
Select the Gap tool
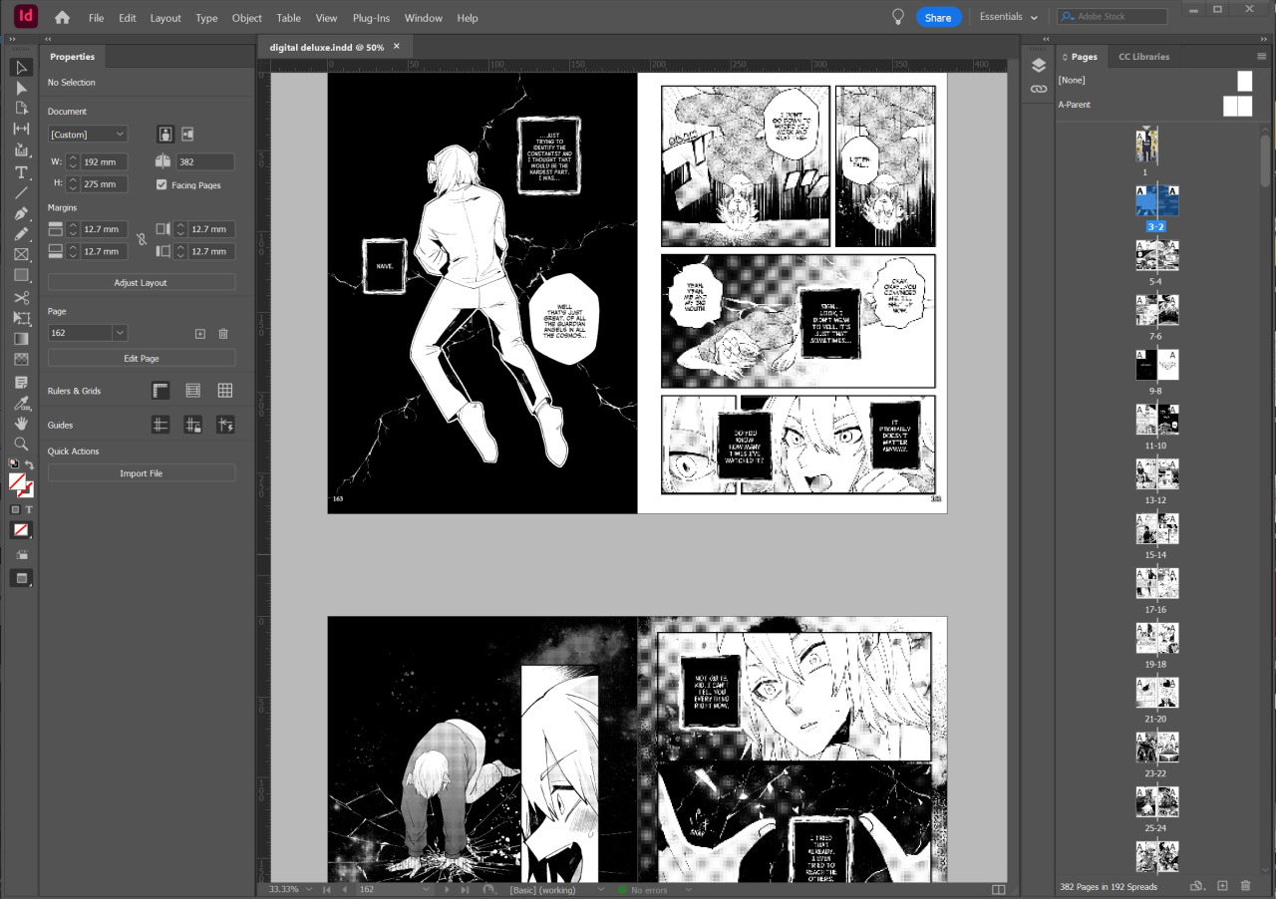coord(22,129)
